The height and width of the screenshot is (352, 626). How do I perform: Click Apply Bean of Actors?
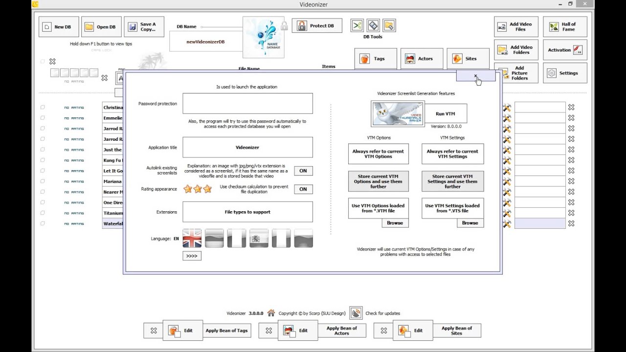click(341, 330)
